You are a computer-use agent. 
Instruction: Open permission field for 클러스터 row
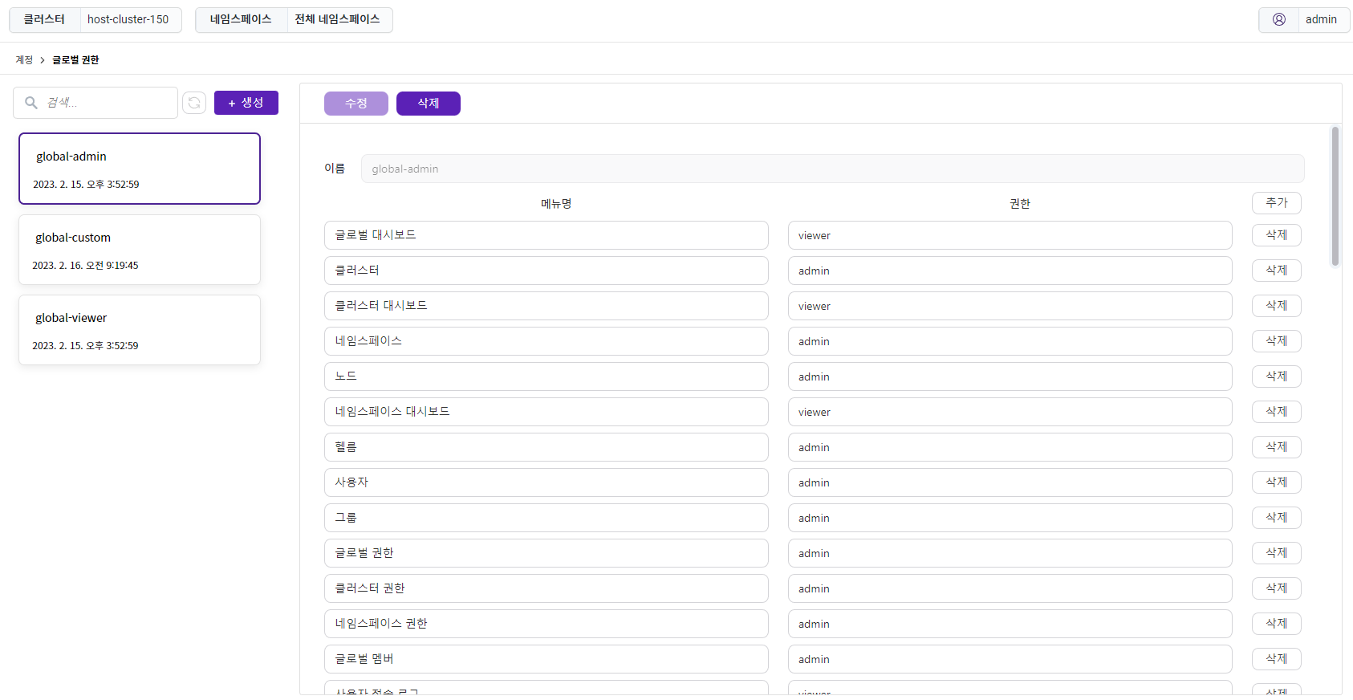[x=1010, y=271]
